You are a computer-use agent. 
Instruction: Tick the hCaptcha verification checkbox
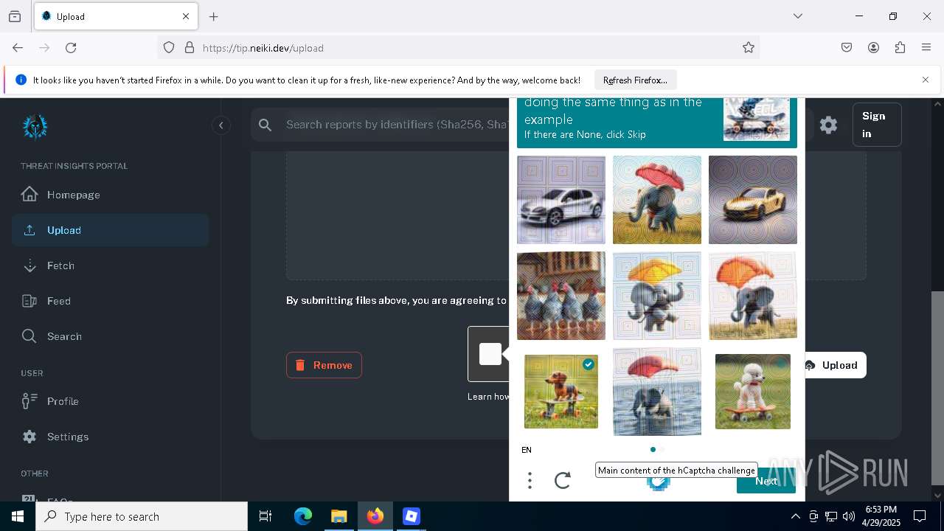(490, 354)
